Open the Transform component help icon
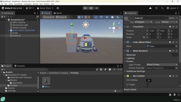This screenshot has width=181, height=102. [170, 27]
